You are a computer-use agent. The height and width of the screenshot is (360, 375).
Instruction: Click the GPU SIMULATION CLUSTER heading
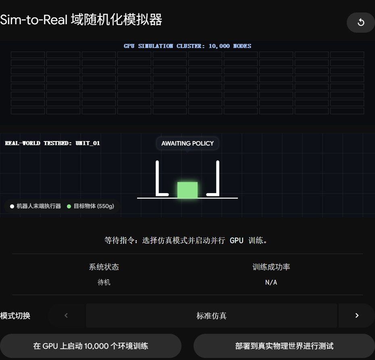click(x=187, y=46)
